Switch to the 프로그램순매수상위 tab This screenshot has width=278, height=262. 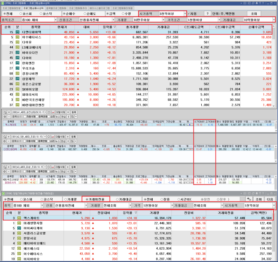[x=33, y=8]
